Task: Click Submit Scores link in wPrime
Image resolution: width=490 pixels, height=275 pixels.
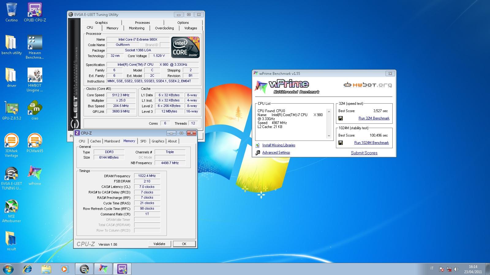Action: [364, 153]
